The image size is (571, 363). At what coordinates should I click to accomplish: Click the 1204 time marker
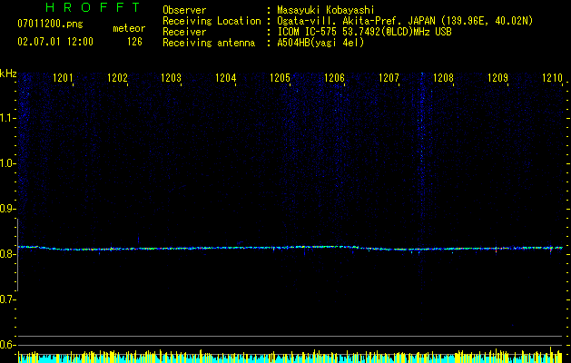pyautogui.click(x=226, y=78)
